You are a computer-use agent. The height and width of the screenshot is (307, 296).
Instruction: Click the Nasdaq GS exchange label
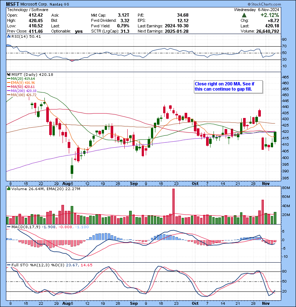pos(59,4)
